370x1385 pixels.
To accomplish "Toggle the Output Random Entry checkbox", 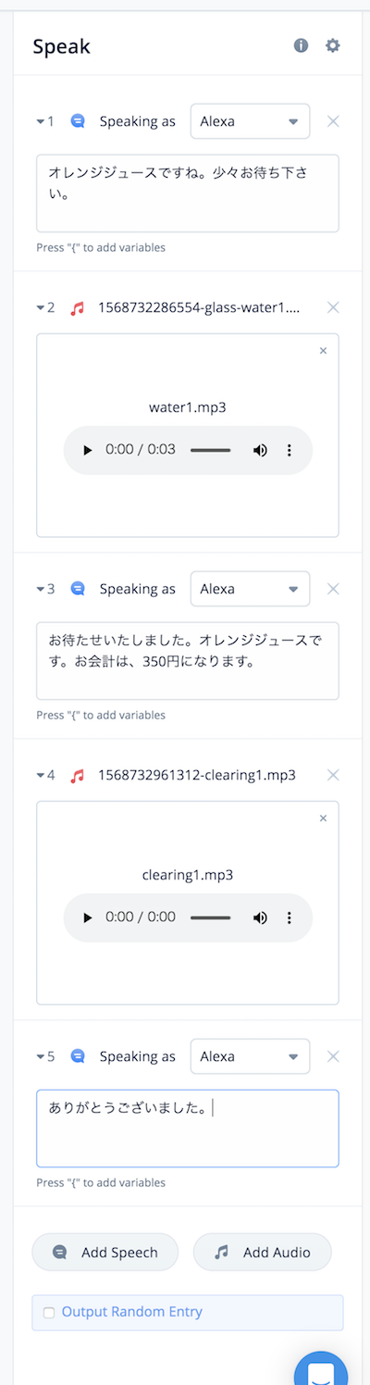I will point(49,1313).
